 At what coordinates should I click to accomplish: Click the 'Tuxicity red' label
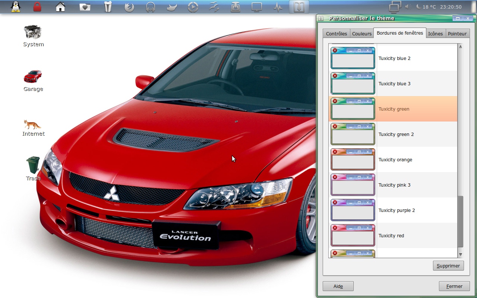pos(391,236)
